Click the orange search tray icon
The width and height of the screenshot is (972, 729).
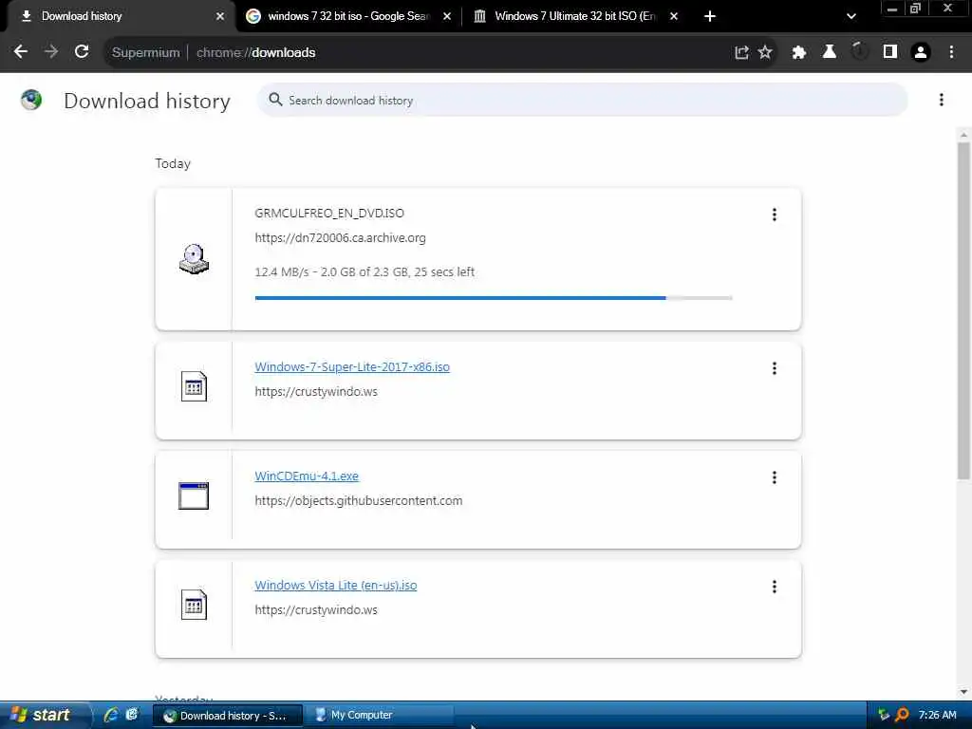(902, 715)
